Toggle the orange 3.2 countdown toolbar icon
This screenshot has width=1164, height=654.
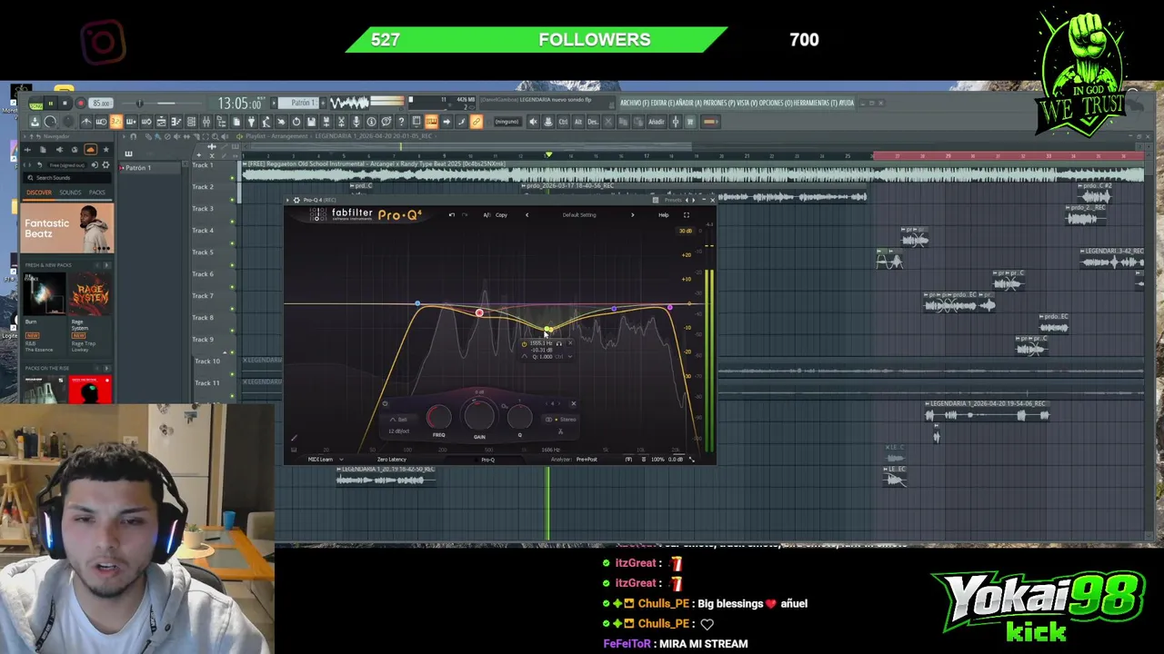pos(115,122)
